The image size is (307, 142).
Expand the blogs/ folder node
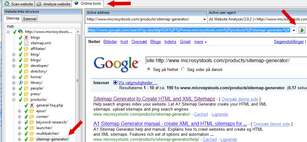point(14,60)
